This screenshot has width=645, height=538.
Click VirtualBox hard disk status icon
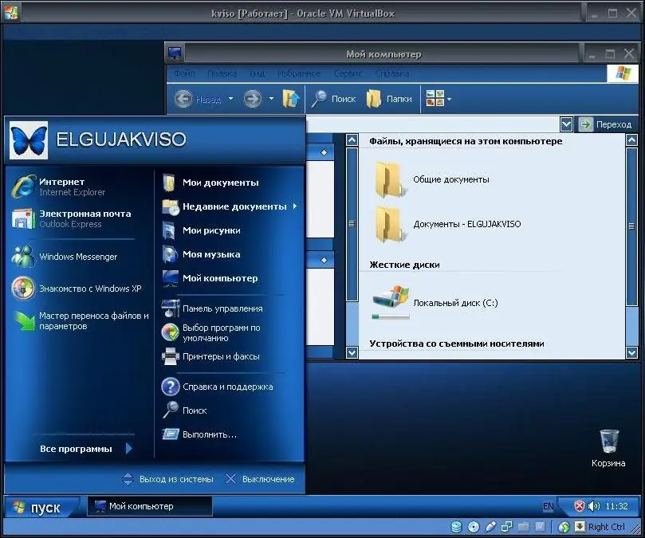(456, 527)
